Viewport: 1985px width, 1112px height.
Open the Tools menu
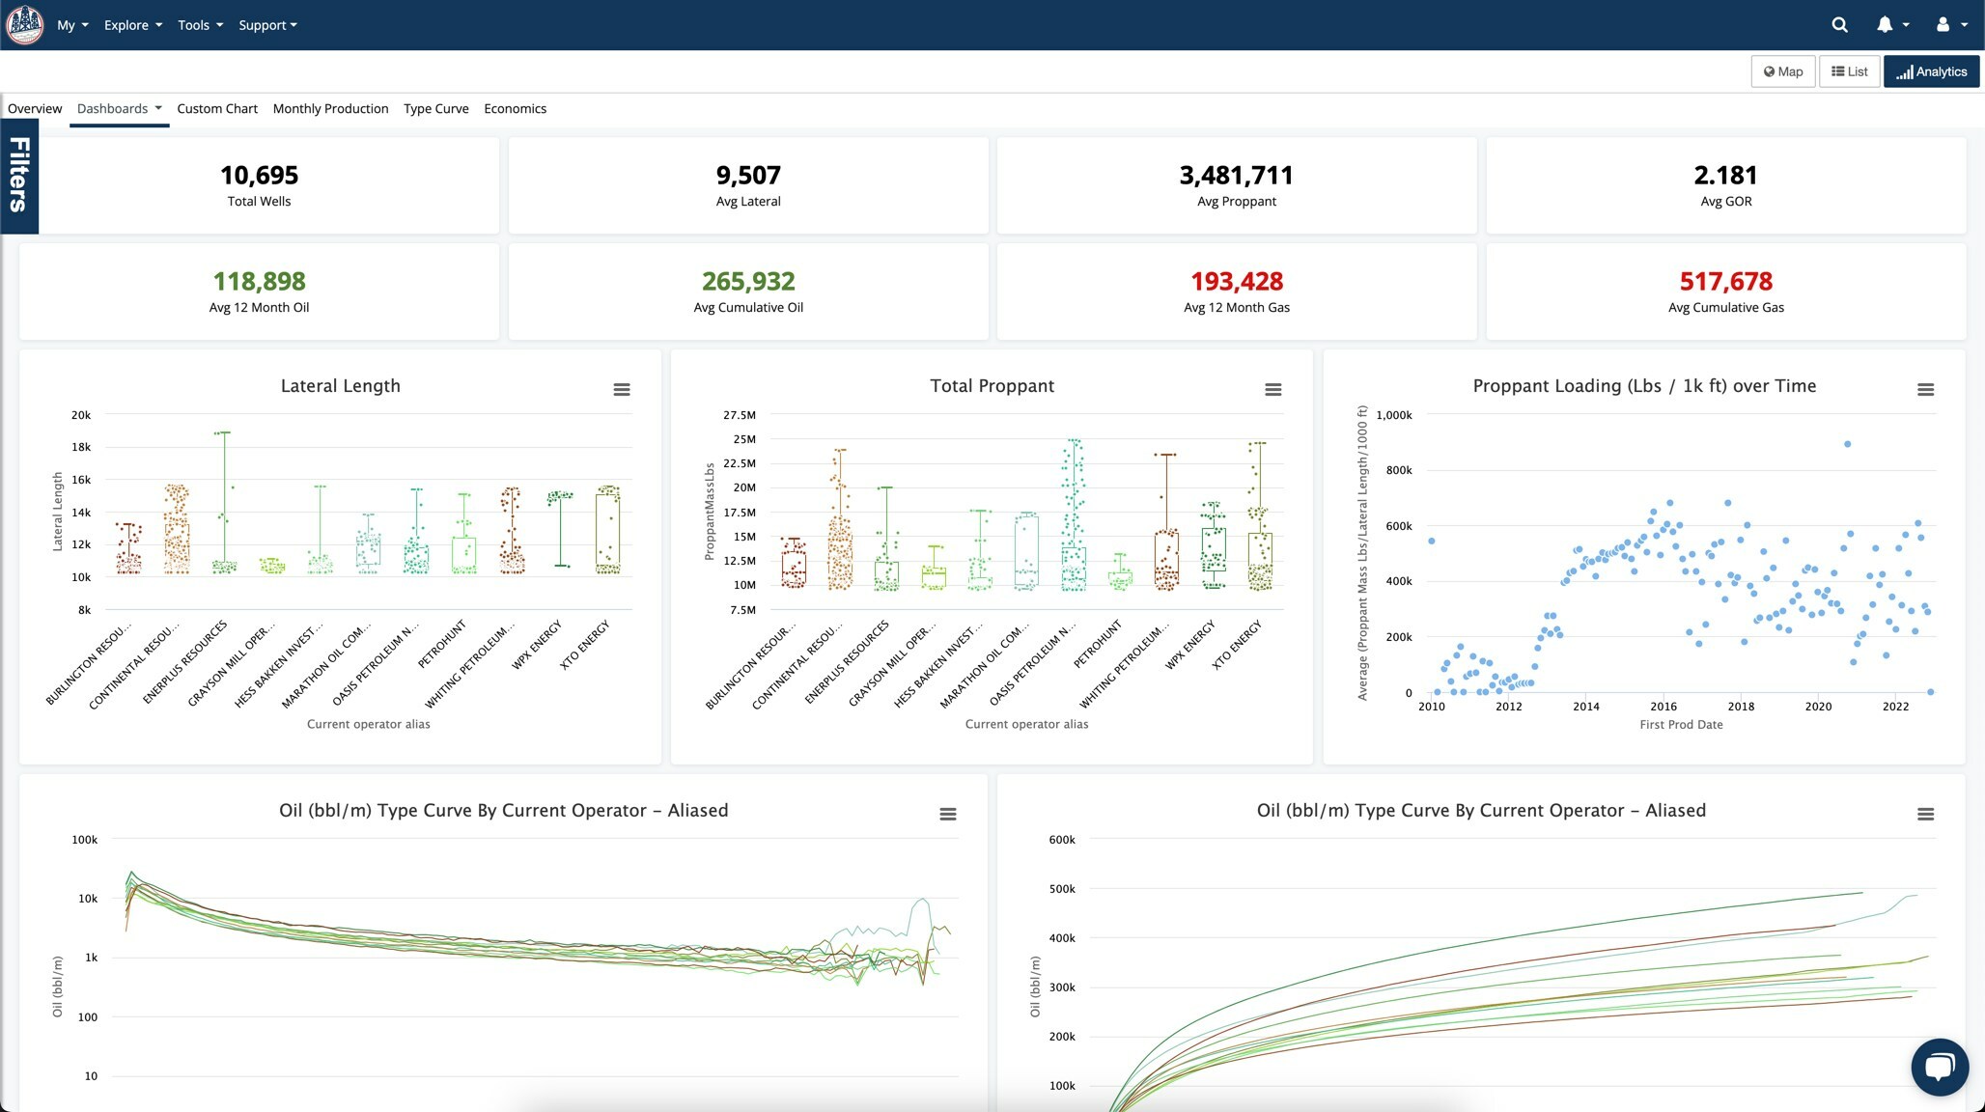coord(200,25)
